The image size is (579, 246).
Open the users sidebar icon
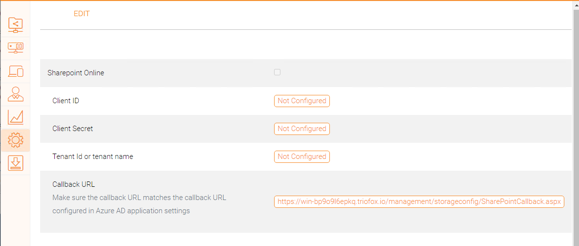tap(16, 94)
